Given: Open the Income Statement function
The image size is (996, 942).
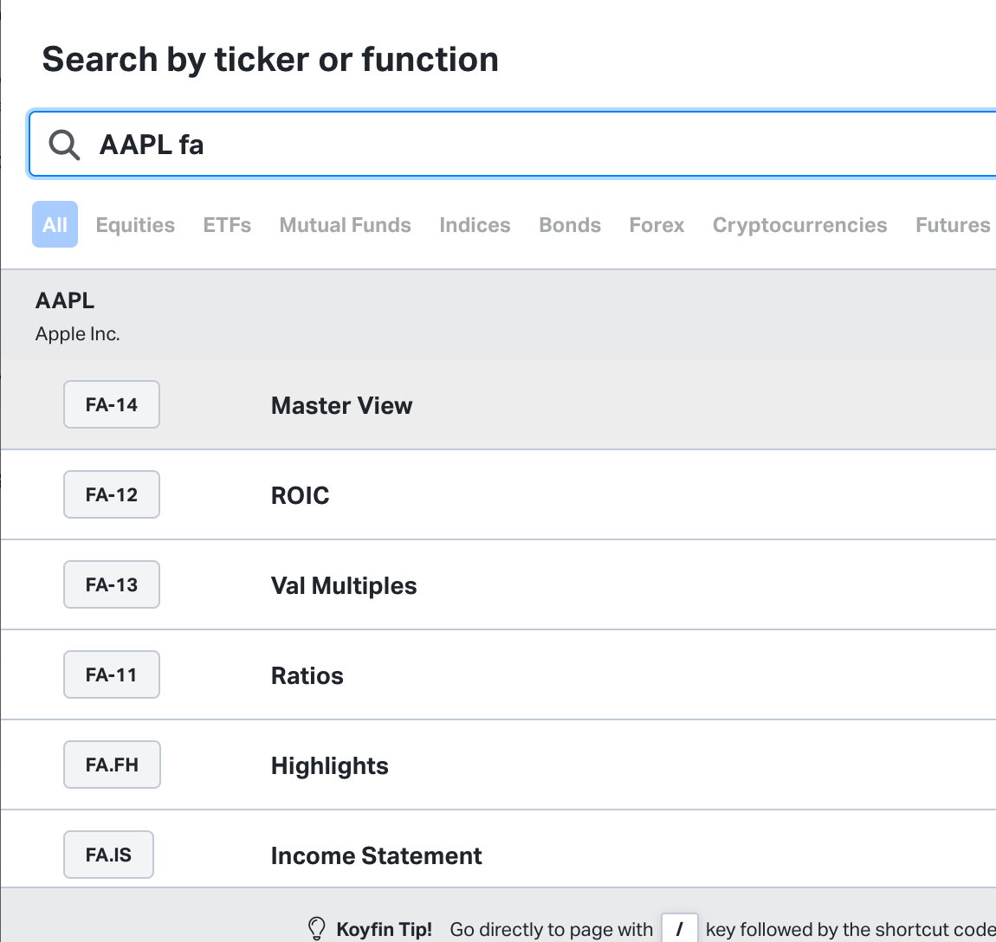Looking at the screenshot, I should [x=499, y=849].
